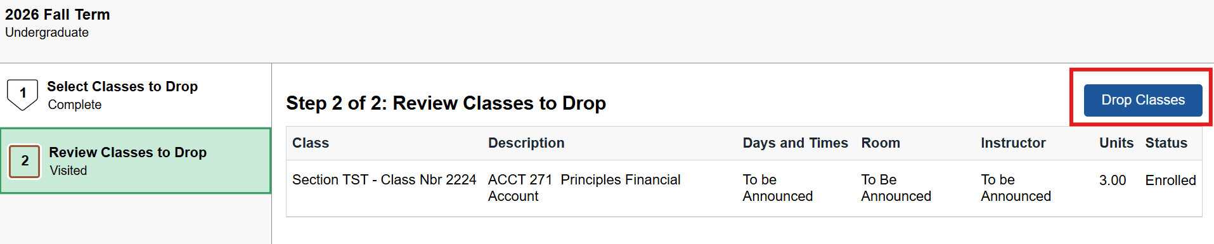Open Review Classes to Drop step
Viewport: 1214px width, 244px height.
click(x=136, y=161)
